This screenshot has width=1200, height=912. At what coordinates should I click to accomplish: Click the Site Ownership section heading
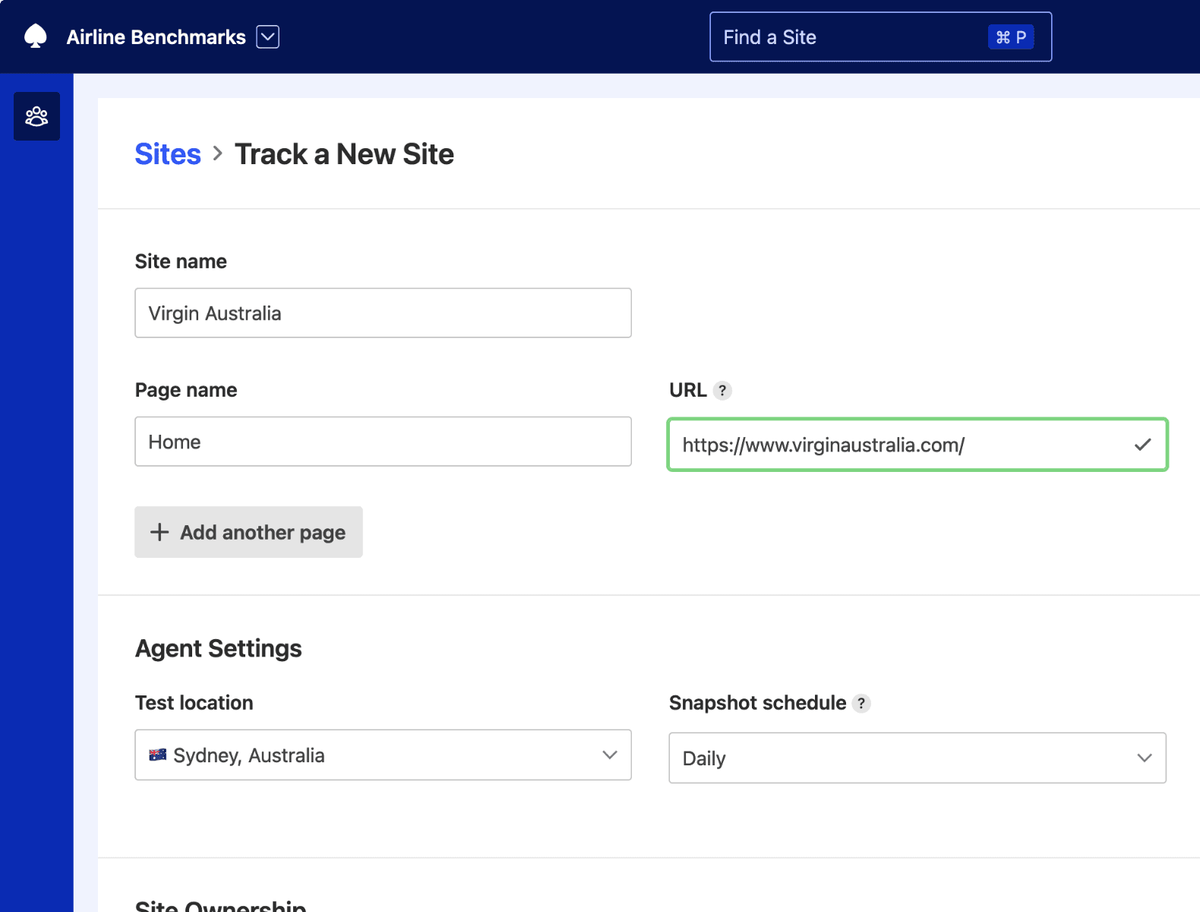[x=220, y=906]
